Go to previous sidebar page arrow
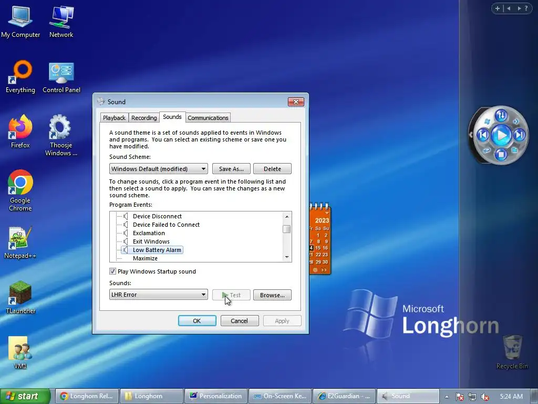 click(x=509, y=8)
